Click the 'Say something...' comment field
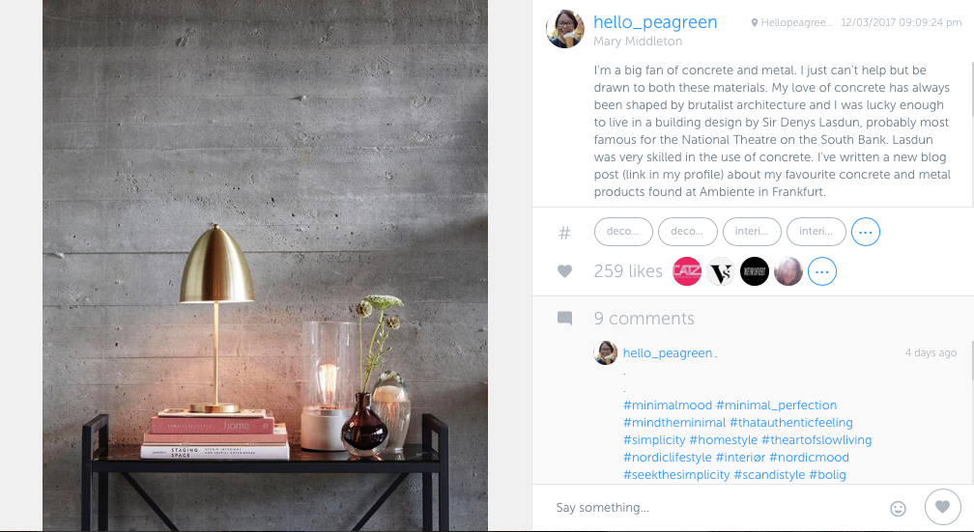Viewport: 974px width, 532px height. (714, 508)
